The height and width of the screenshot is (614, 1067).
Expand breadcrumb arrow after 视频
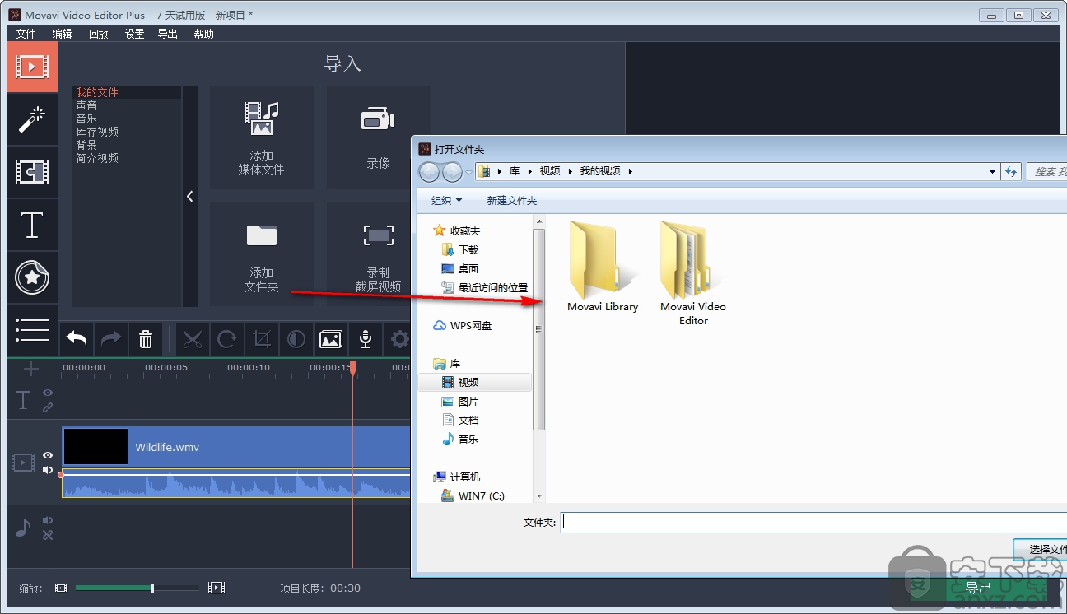[x=570, y=171]
